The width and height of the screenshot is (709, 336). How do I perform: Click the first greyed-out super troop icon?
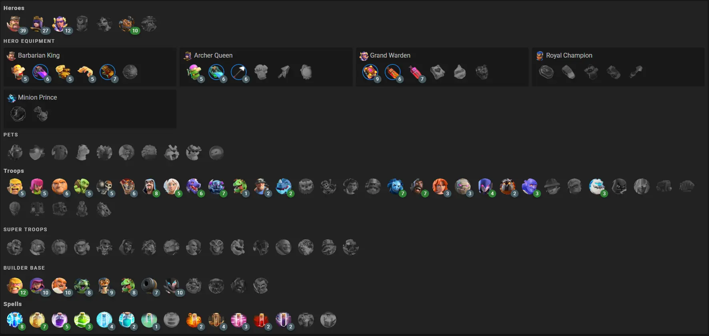[15, 247]
